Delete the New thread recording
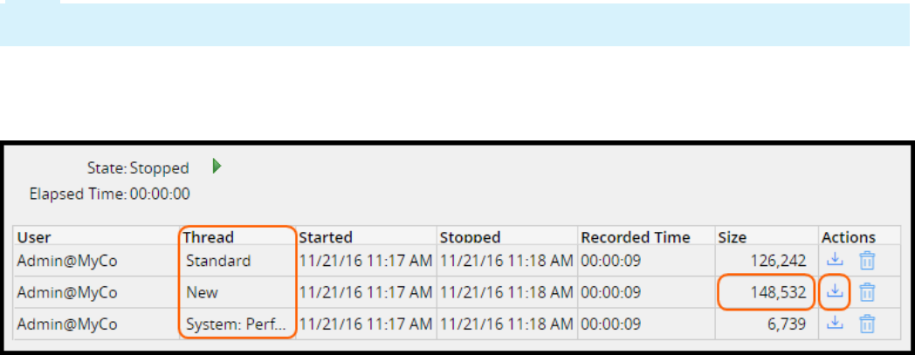This screenshot has height=355, width=915. pos(866,291)
